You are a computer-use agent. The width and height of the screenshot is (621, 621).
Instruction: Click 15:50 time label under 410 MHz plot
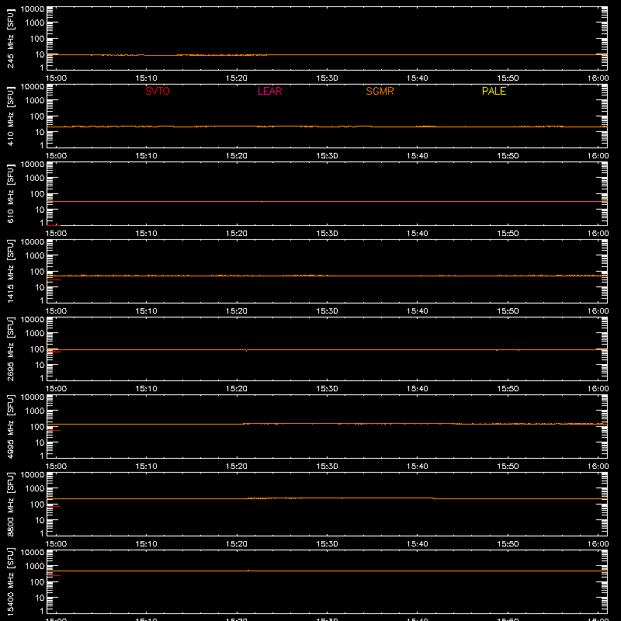coord(508,156)
